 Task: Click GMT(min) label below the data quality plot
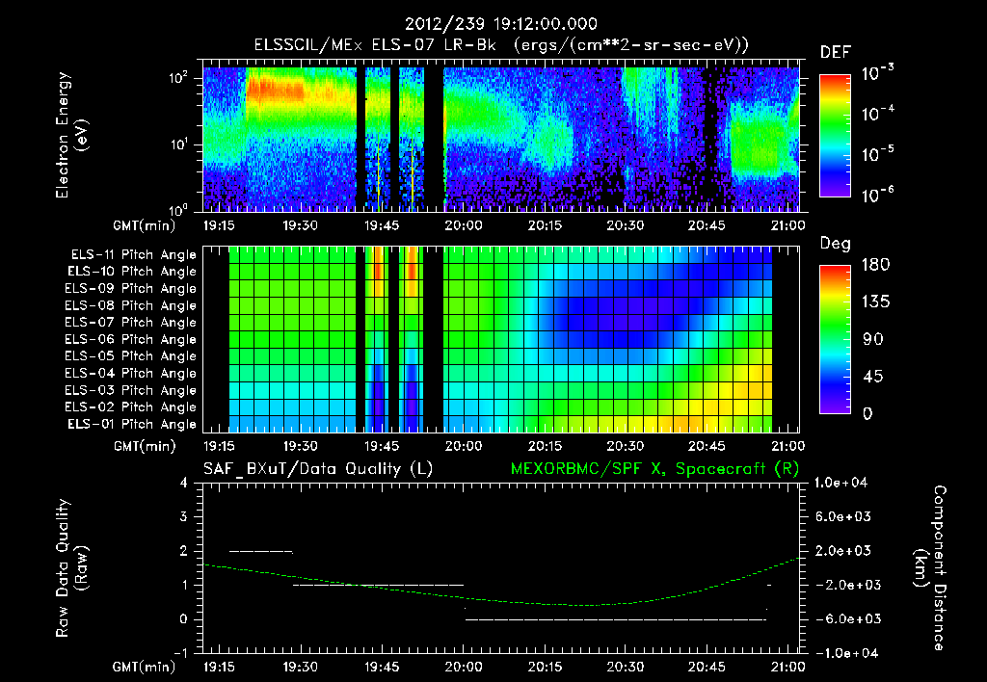click(145, 667)
